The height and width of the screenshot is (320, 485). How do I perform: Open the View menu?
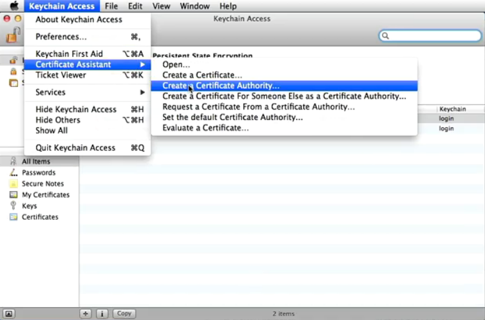point(161,6)
